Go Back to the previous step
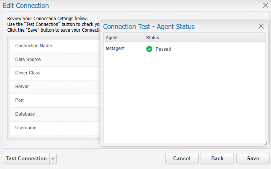 point(217,159)
